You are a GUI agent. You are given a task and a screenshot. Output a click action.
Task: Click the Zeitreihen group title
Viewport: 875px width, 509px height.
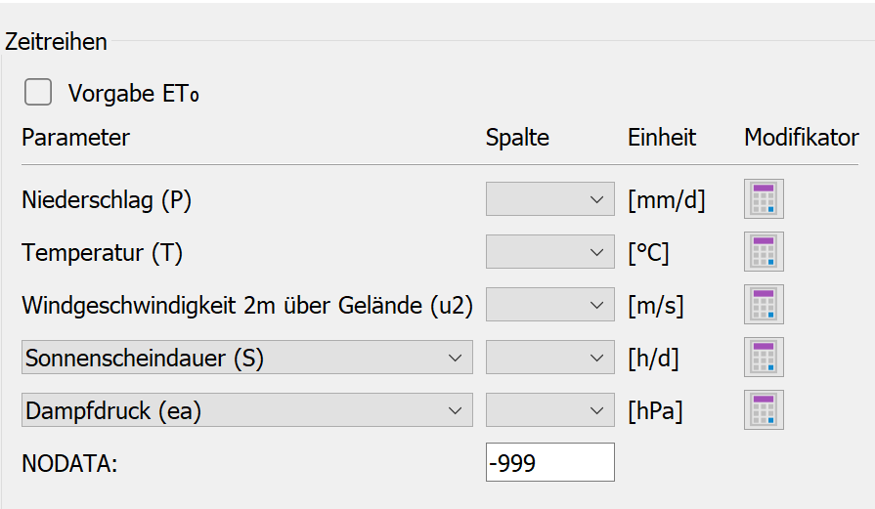(x=56, y=42)
